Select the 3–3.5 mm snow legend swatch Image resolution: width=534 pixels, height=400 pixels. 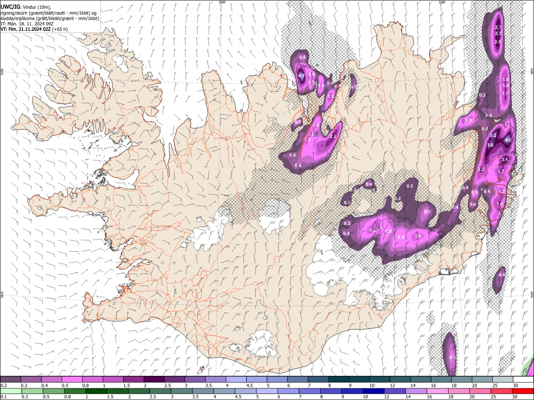(x=195, y=379)
